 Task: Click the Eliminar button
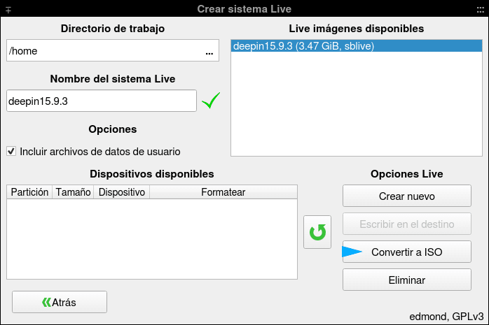tap(406, 280)
